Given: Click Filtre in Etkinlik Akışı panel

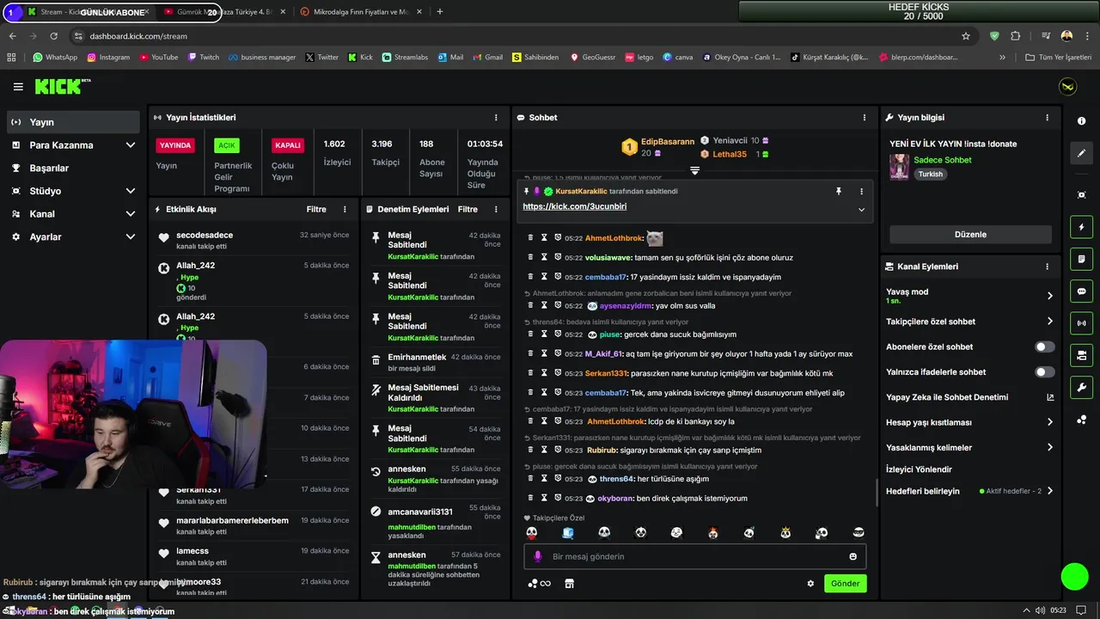Looking at the screenshot, I should pos(316,209).
